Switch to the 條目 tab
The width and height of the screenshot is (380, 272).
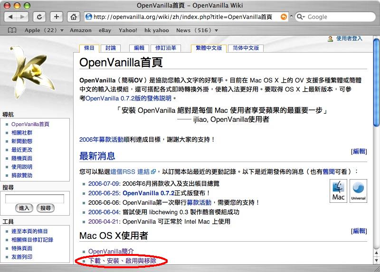[x=89, y=48]
